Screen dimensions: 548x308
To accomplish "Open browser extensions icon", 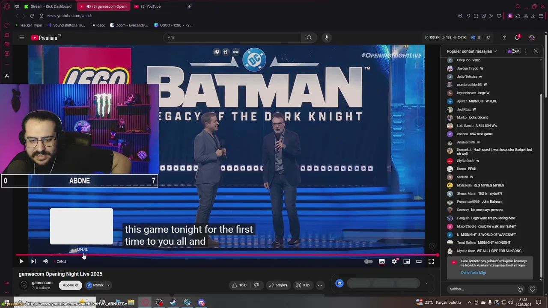I will pyautogui.click(x=518, y=16).
